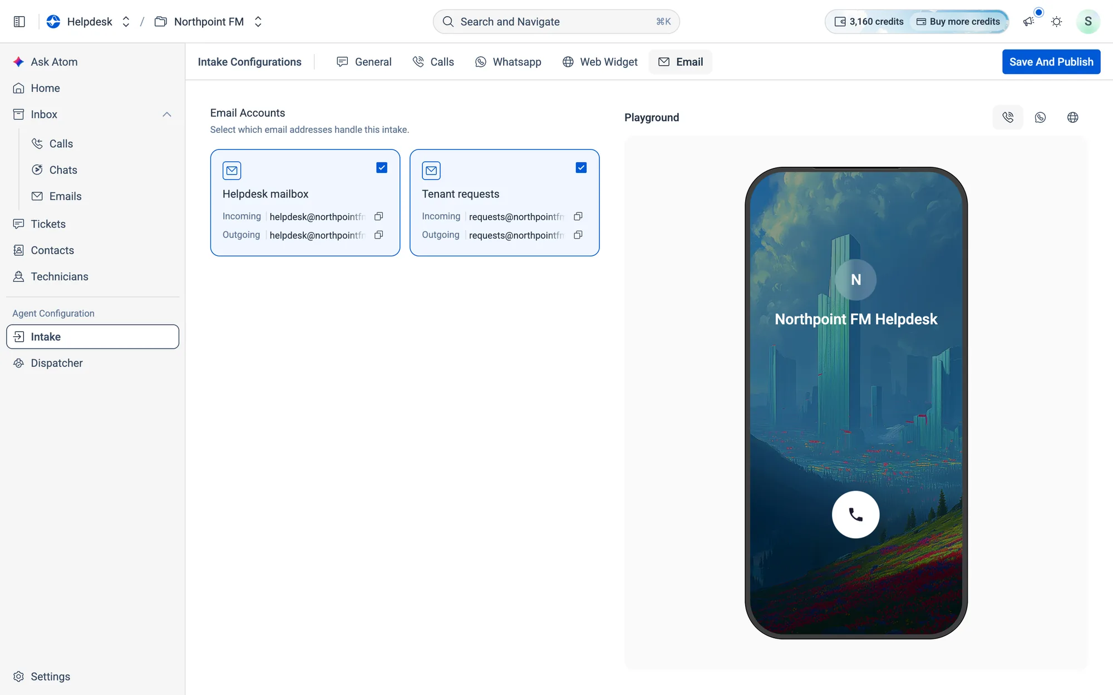Screen dimensions: 1113x695
Task: Start a call with the phone button
Action: 855,514
